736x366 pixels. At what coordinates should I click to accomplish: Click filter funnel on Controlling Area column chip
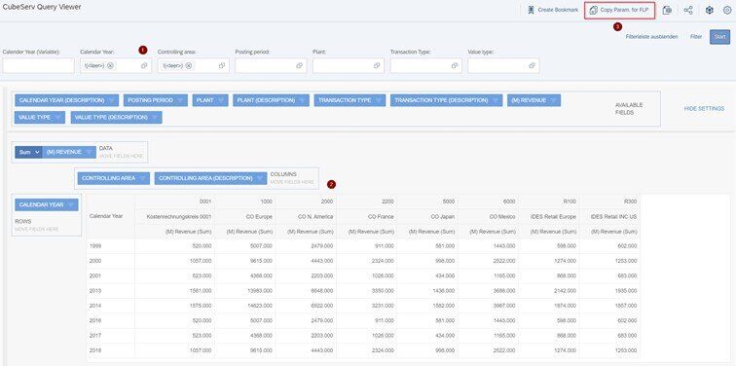(143, 178)
